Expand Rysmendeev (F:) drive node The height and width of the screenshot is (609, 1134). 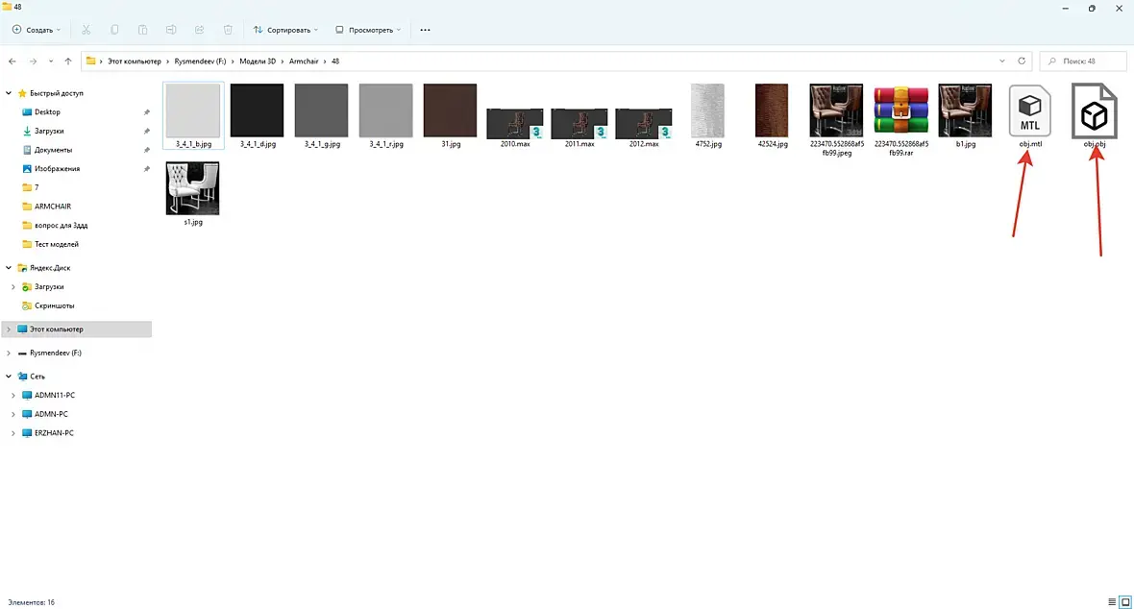[x=9, y=353]
